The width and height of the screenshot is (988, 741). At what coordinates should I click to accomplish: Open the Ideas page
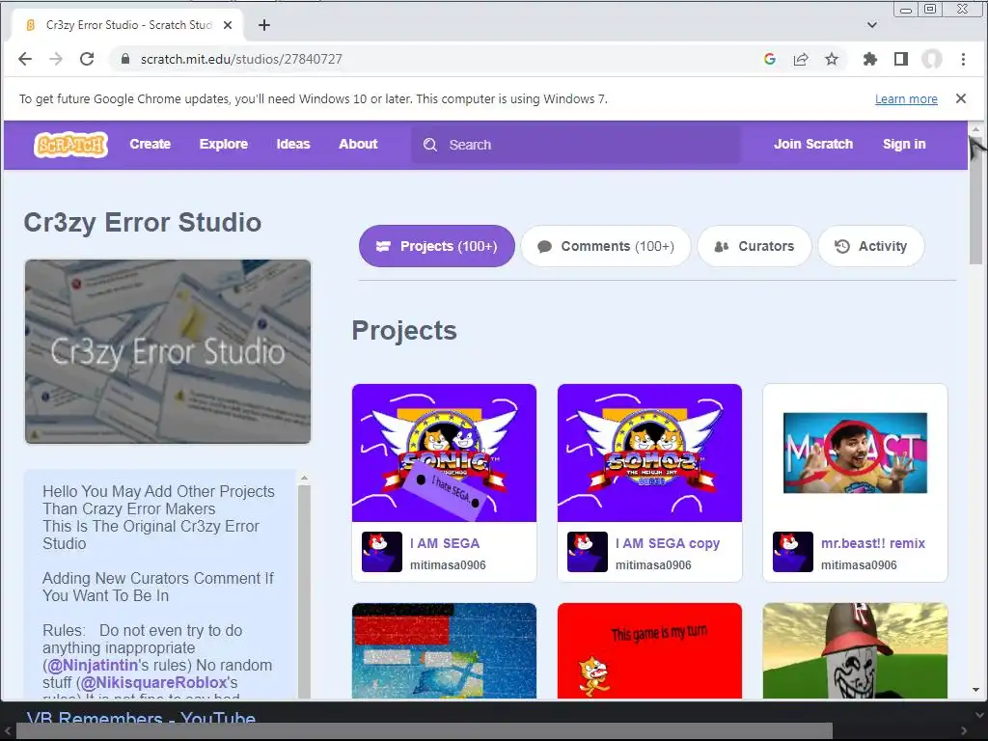tap(293, 145)
